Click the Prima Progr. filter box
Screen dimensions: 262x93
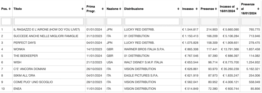point(95,22)
